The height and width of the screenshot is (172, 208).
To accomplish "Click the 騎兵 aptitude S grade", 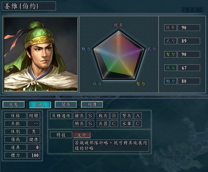I will [x=90, y=123].
